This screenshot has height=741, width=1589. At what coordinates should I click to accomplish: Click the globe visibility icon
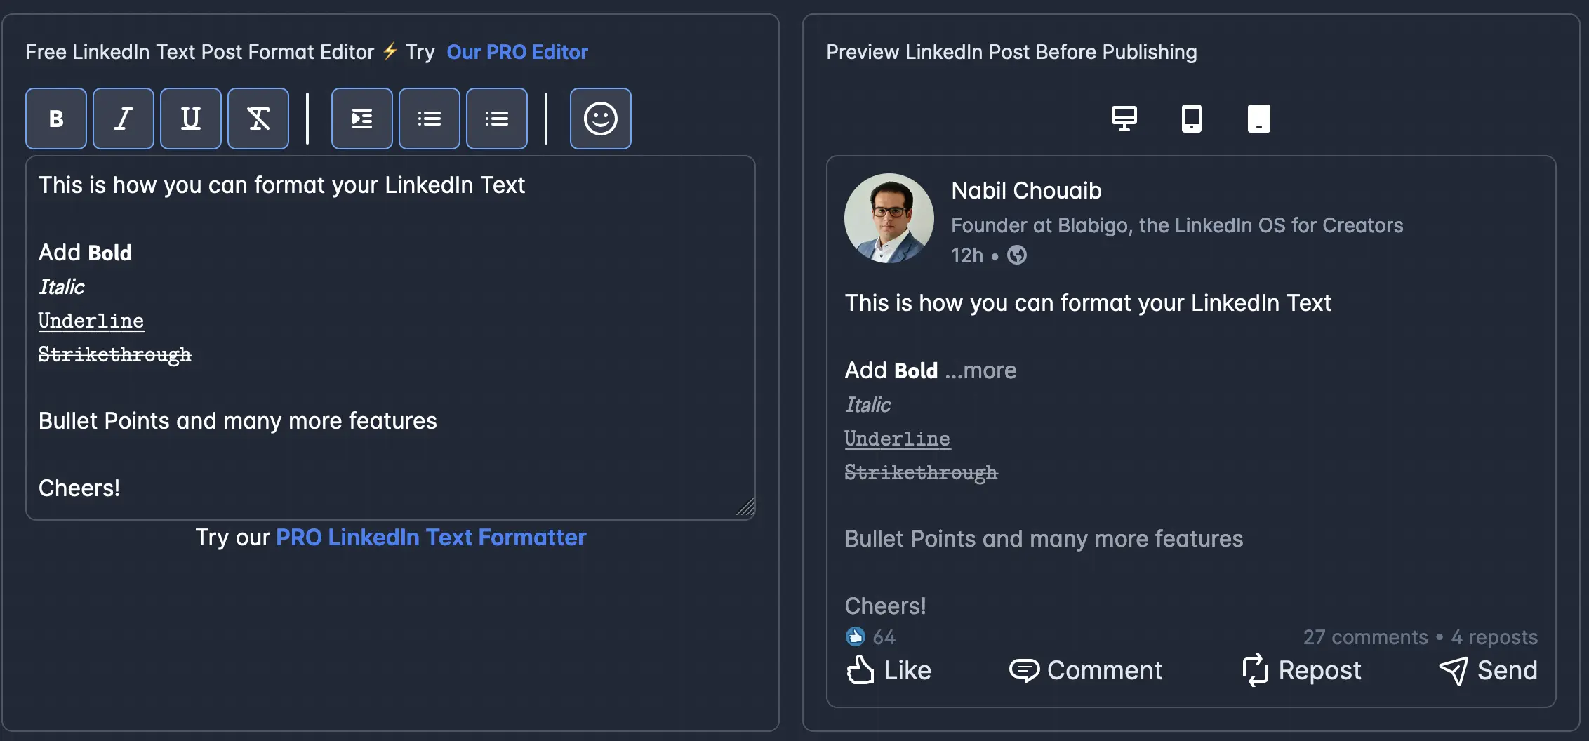[x=1017, y=255]
